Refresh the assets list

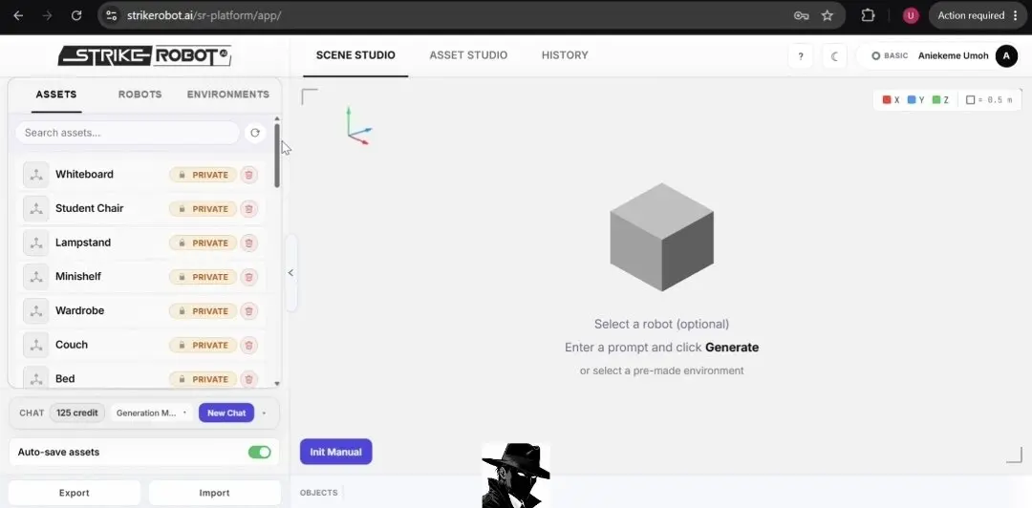tap(255, 133)
